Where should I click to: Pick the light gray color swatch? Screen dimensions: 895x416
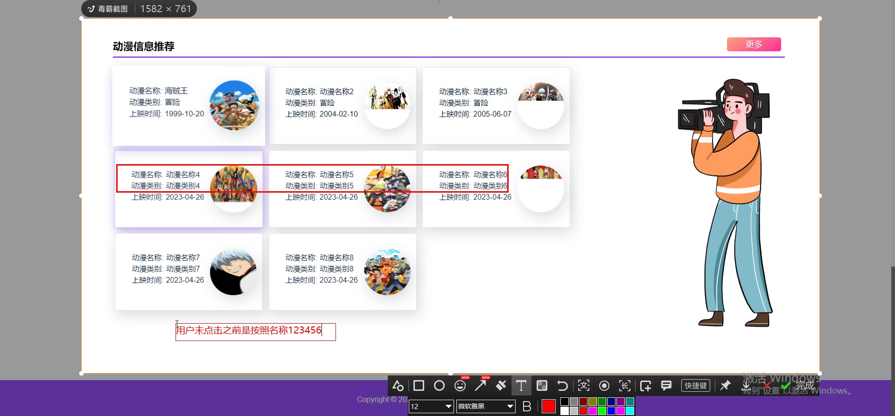574,411
